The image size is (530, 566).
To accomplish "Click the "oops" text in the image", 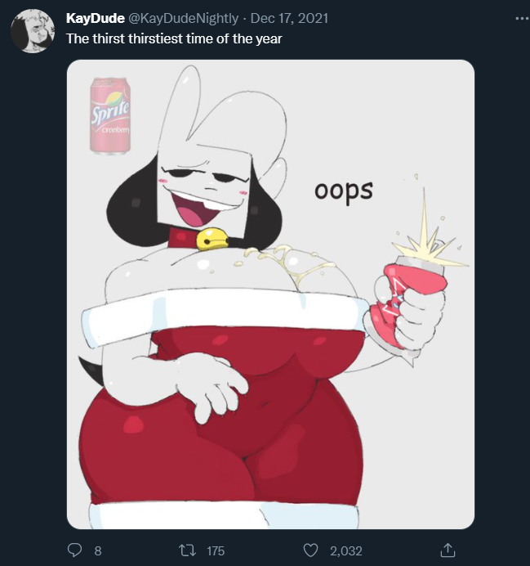I will (x=344, y=191).
